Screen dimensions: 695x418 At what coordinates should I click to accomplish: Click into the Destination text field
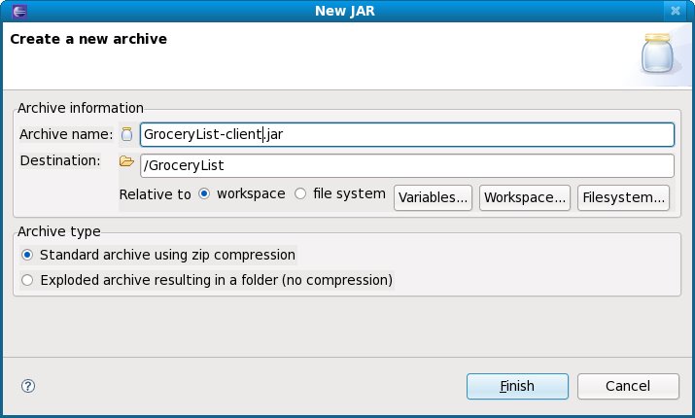coord(406,165)
